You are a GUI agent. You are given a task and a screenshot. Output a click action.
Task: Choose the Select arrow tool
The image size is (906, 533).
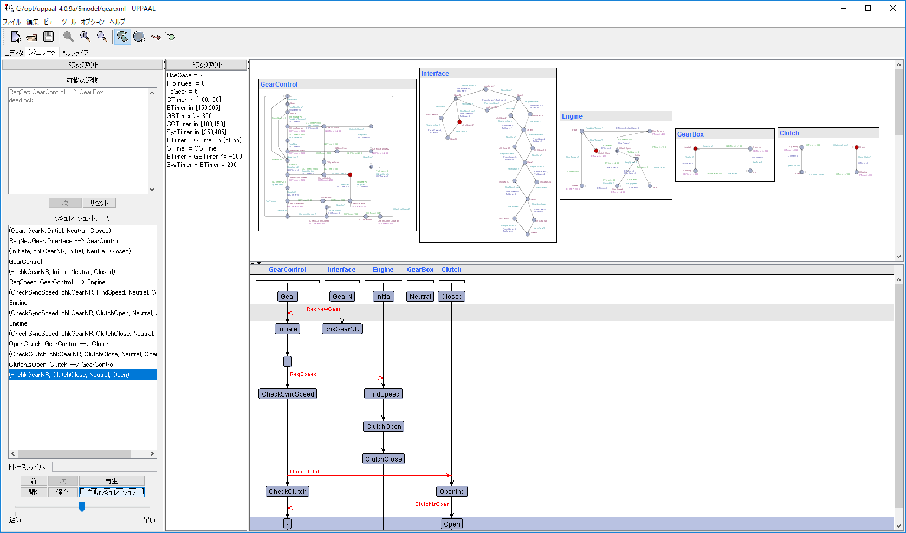pos(122,37)
